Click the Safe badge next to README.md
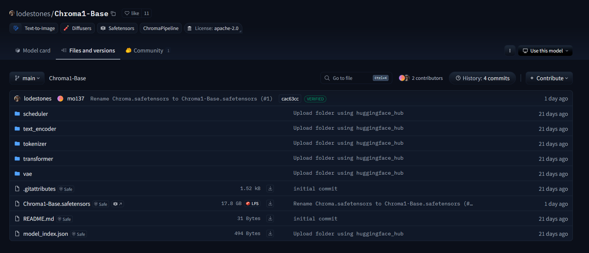Viewport: 589px width, 253px height. 64,219
